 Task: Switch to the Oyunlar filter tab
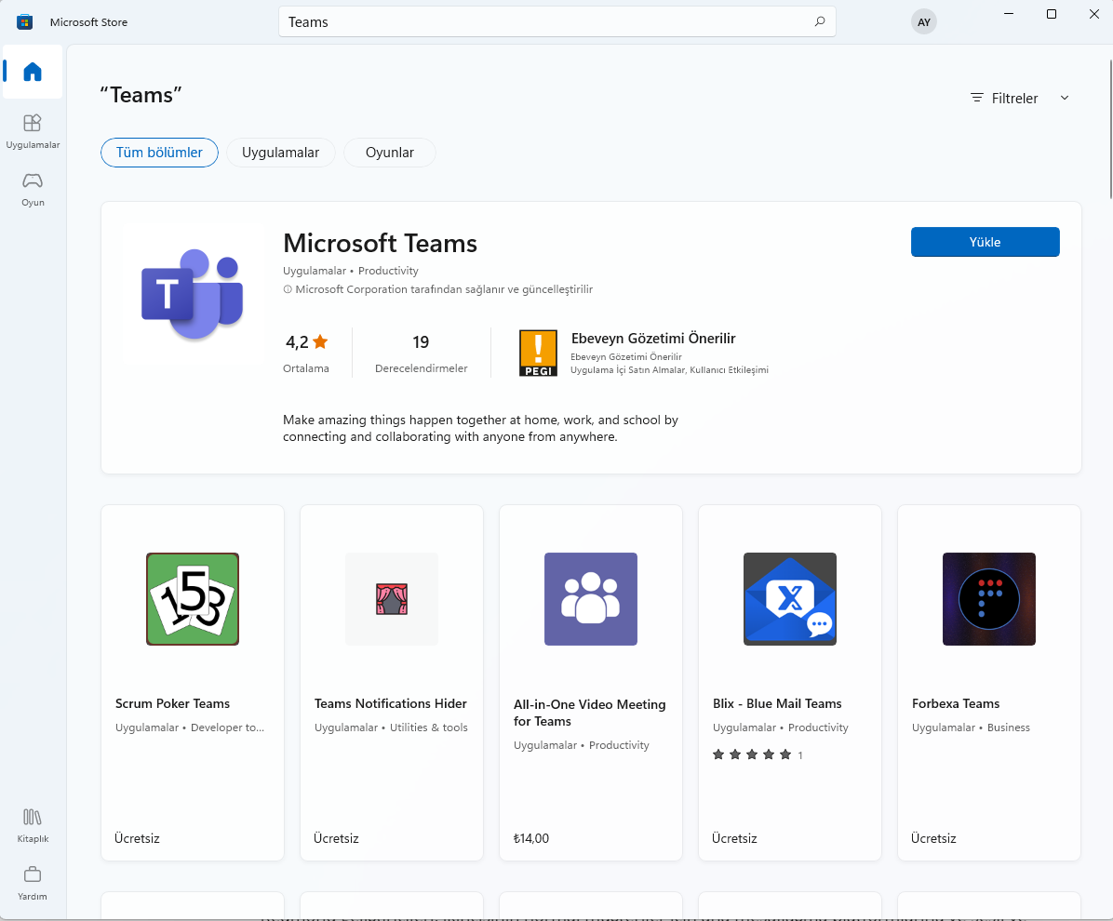(389, 153)
